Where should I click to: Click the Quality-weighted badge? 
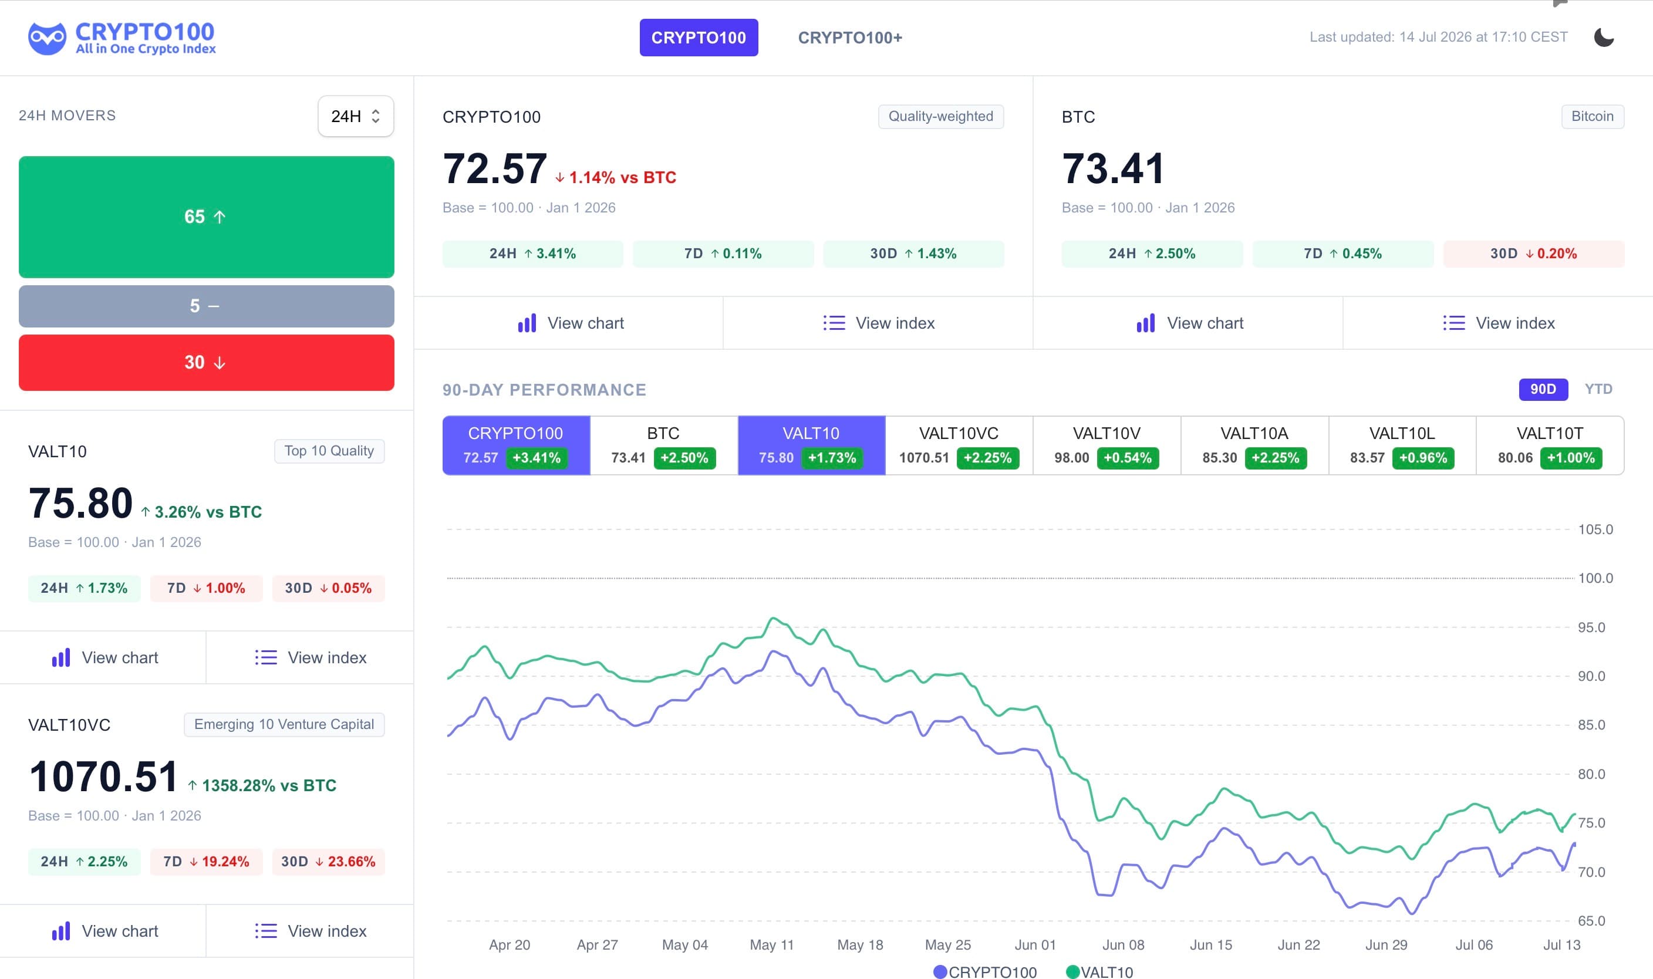coord(940,116)
